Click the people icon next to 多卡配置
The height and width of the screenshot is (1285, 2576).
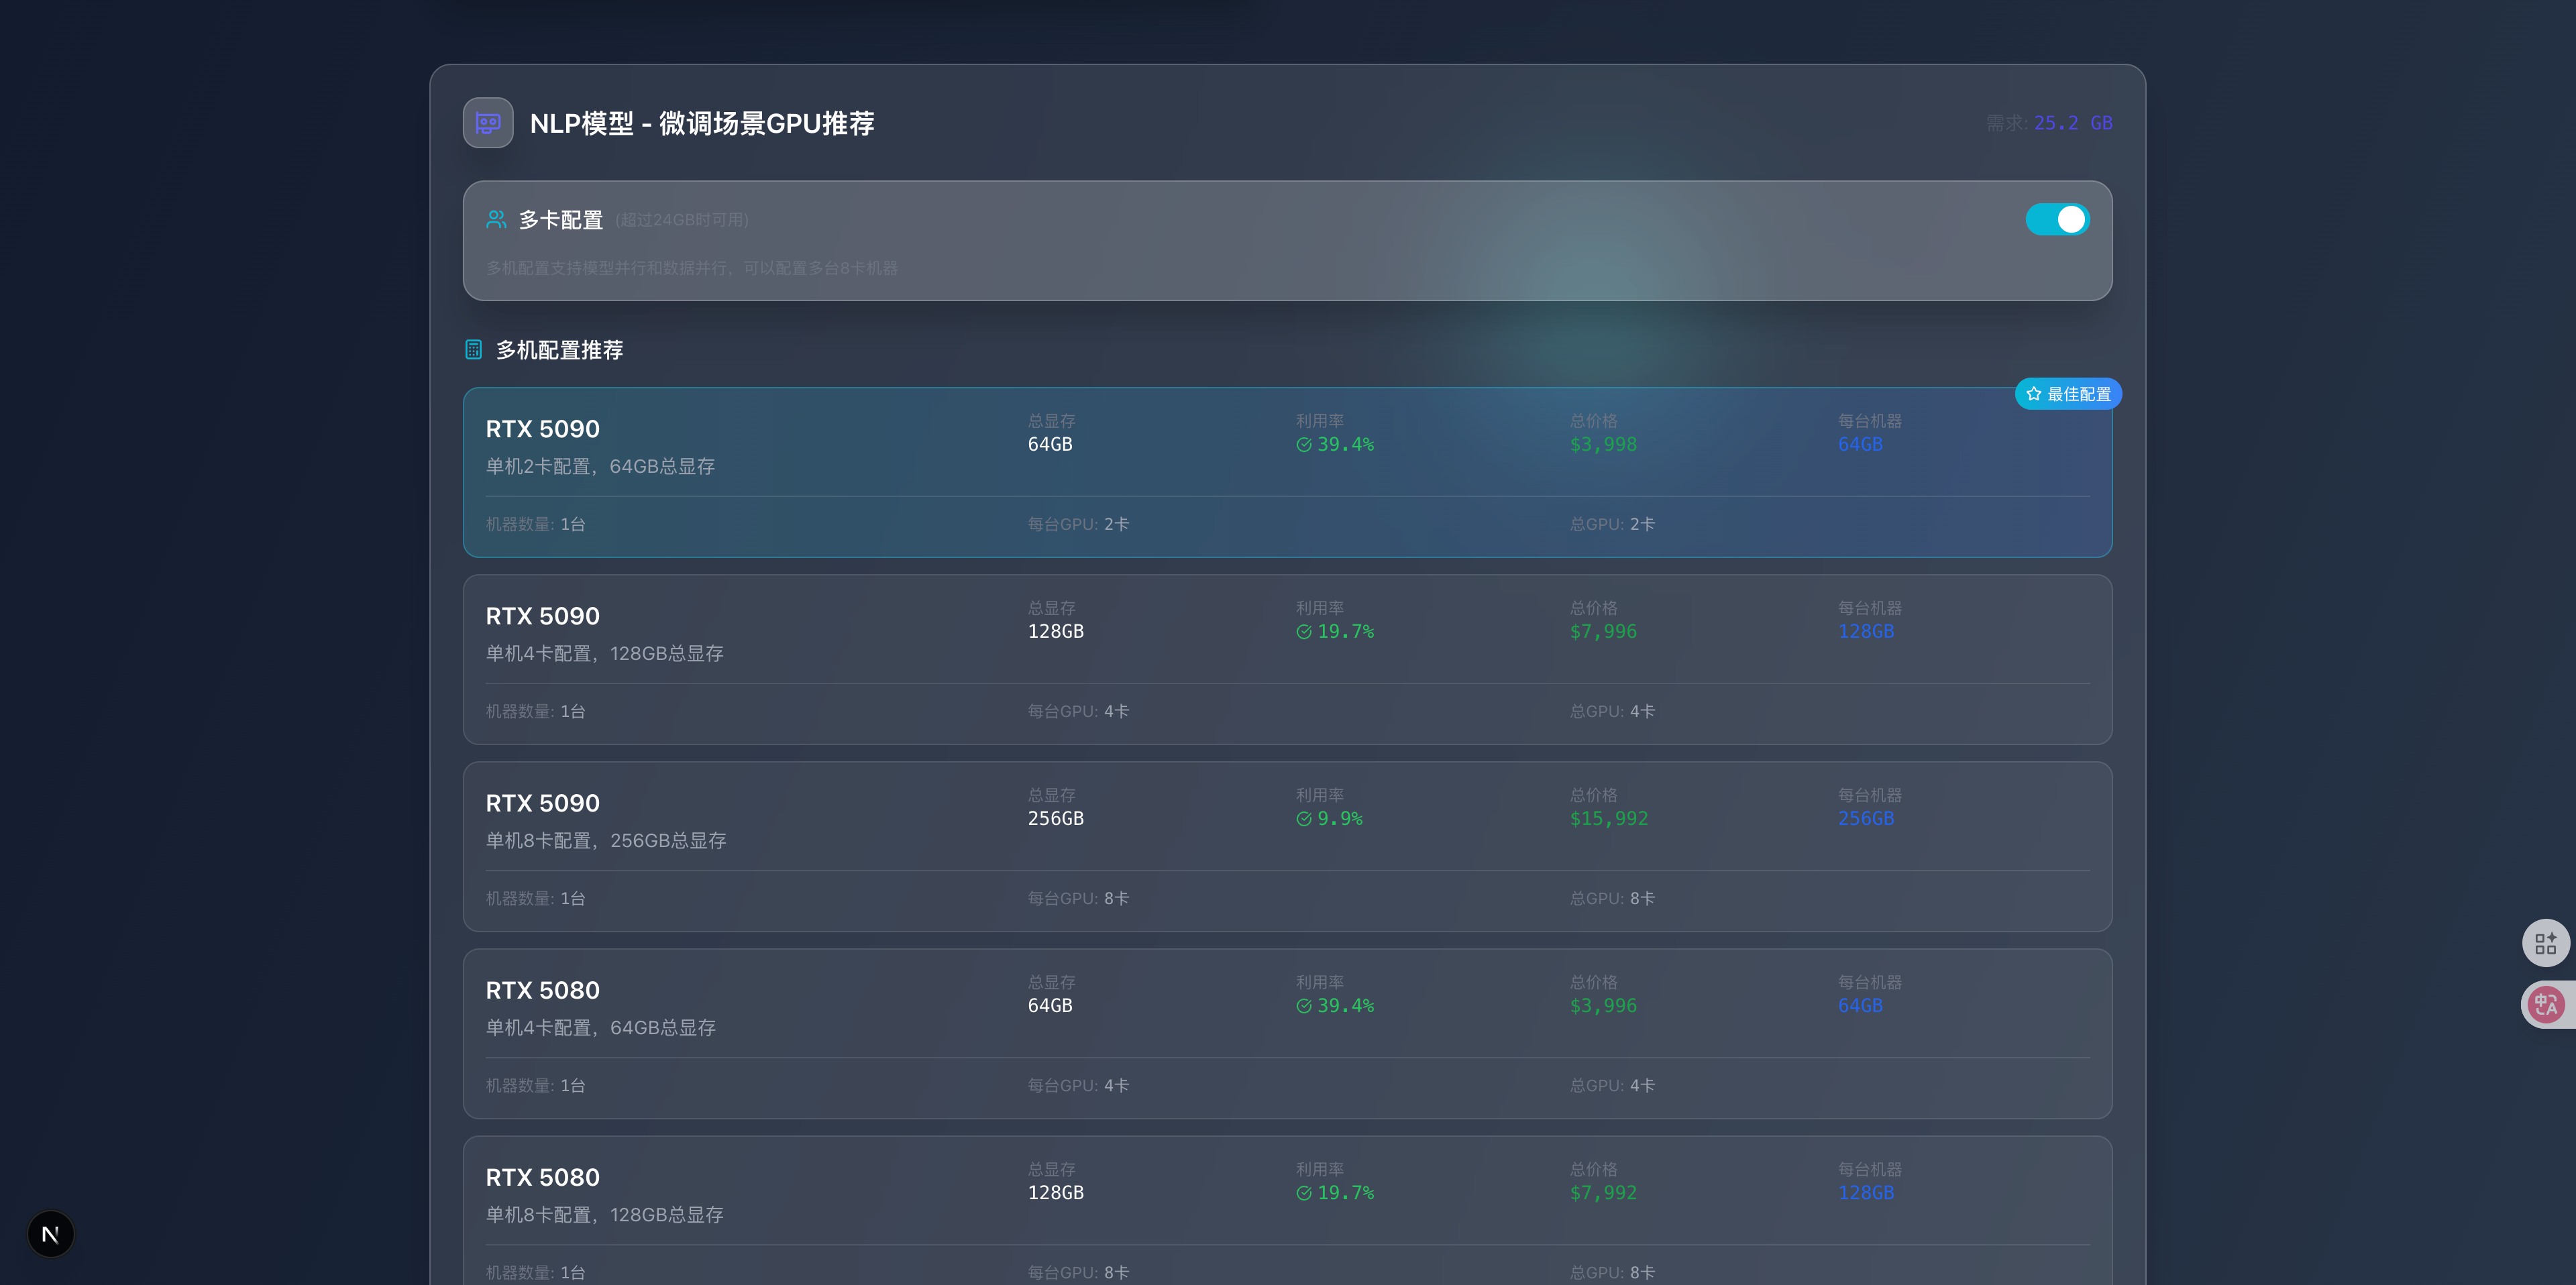pos(496,219)
